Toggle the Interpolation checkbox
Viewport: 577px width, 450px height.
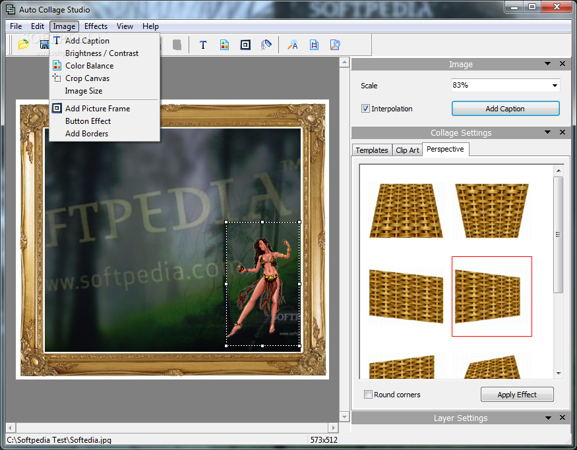pyautogui.click(x=365, y=109)
